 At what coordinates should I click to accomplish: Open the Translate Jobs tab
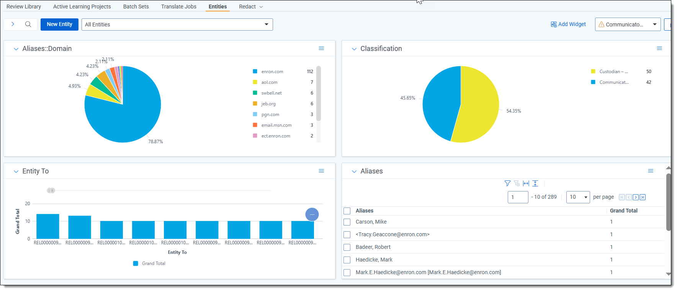178,7
